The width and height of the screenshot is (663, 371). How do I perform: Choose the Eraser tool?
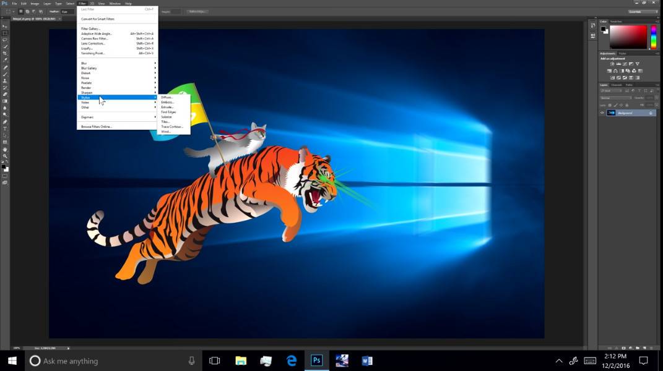(x=5, y=94)
